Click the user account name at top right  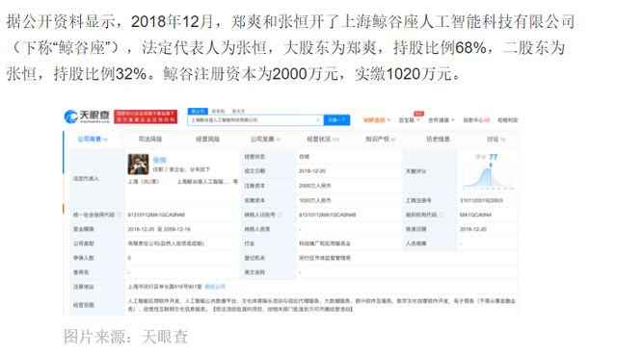tap(508, 120)
